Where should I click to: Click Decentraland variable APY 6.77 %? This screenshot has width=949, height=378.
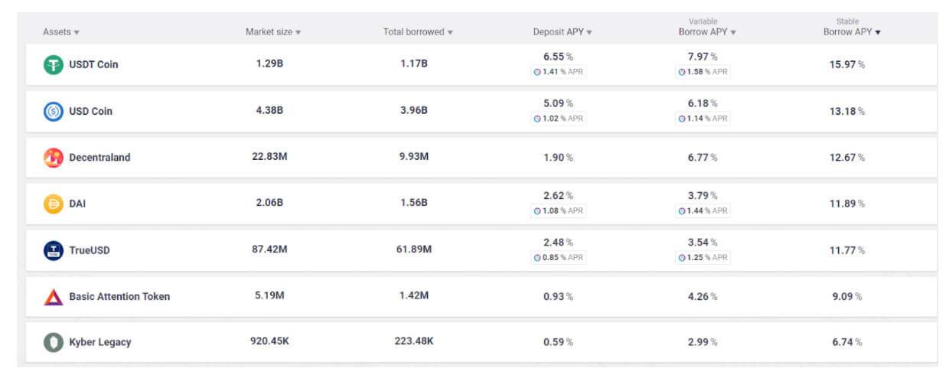point(703,158)
